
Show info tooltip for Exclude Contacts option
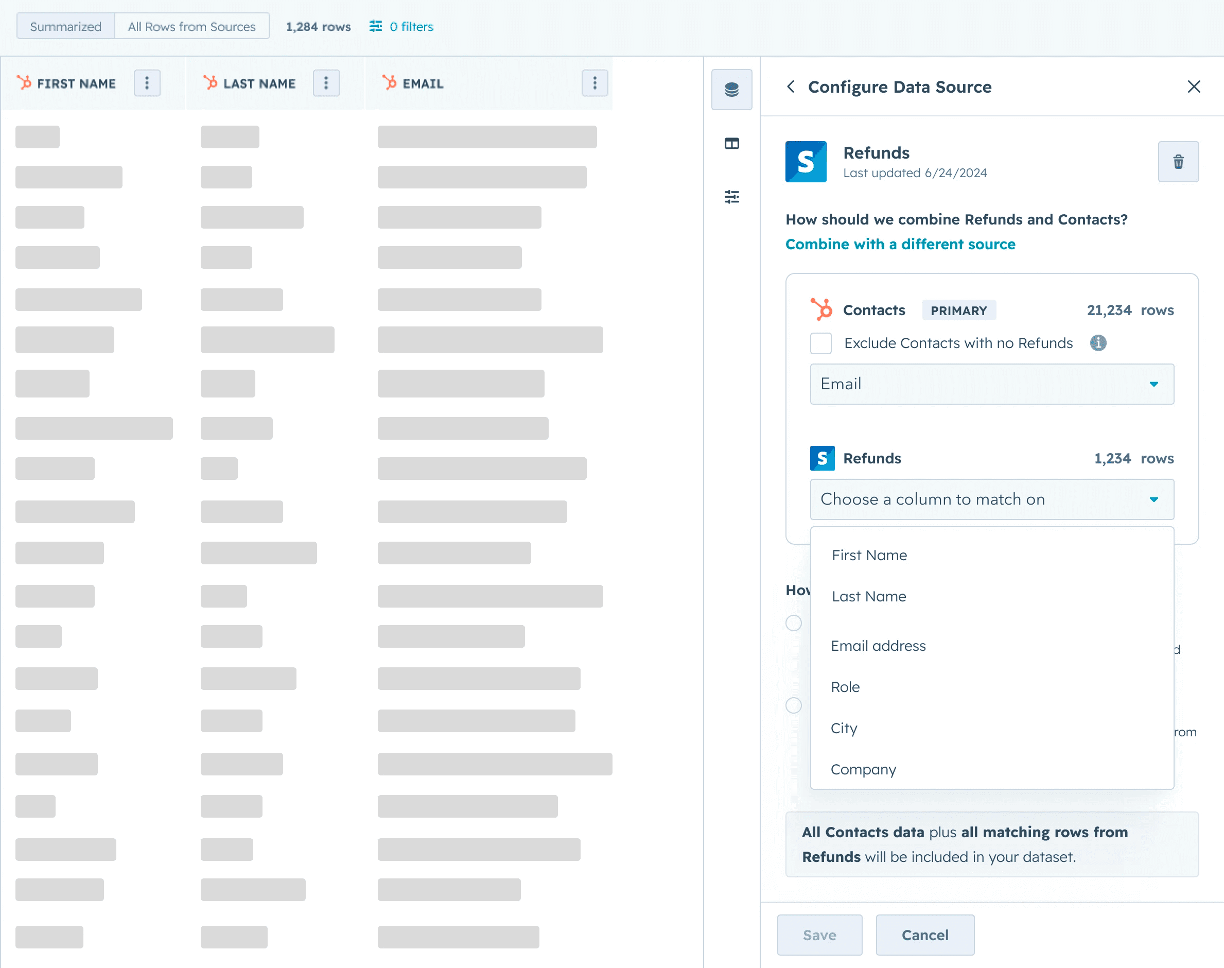pos(1097,343)
